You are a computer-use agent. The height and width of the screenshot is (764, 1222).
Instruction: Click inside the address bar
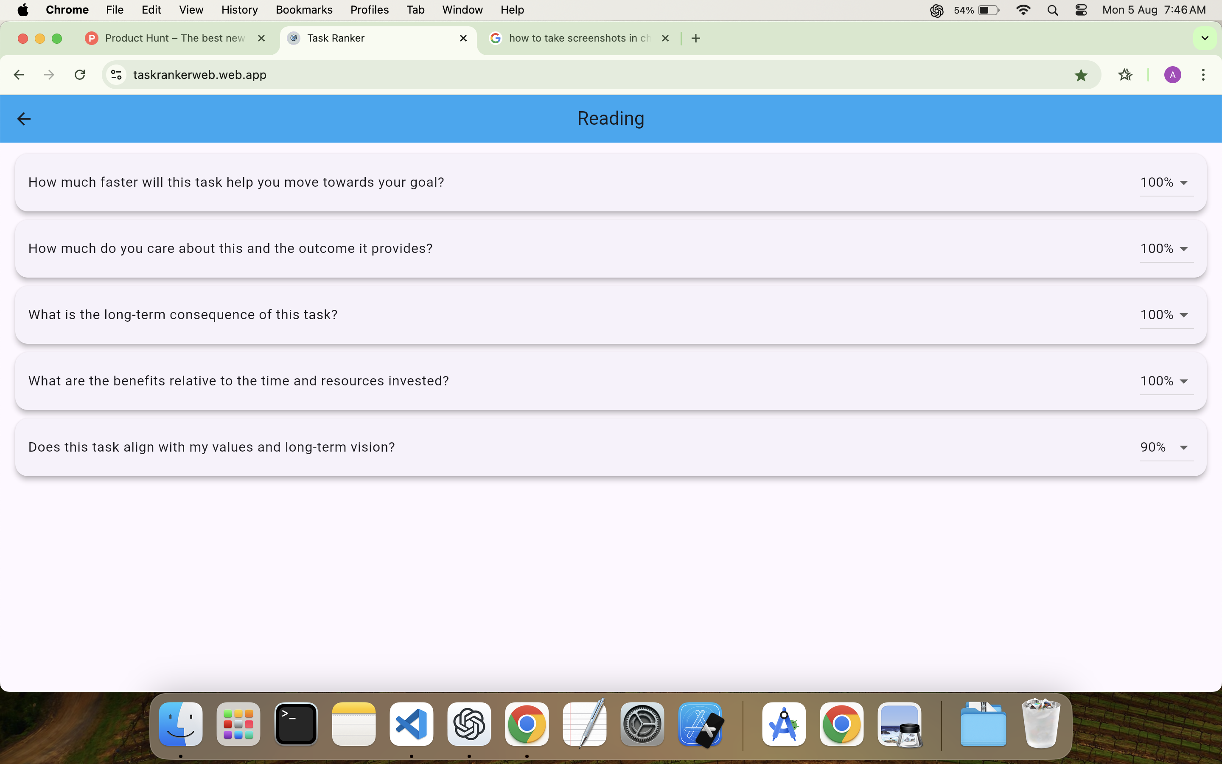pos(353,74)
